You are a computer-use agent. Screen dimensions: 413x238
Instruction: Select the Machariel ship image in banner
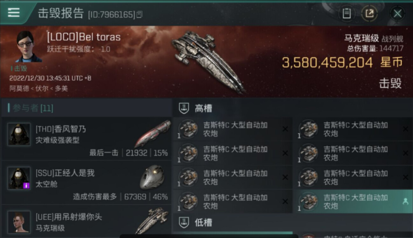click(208, 61)
